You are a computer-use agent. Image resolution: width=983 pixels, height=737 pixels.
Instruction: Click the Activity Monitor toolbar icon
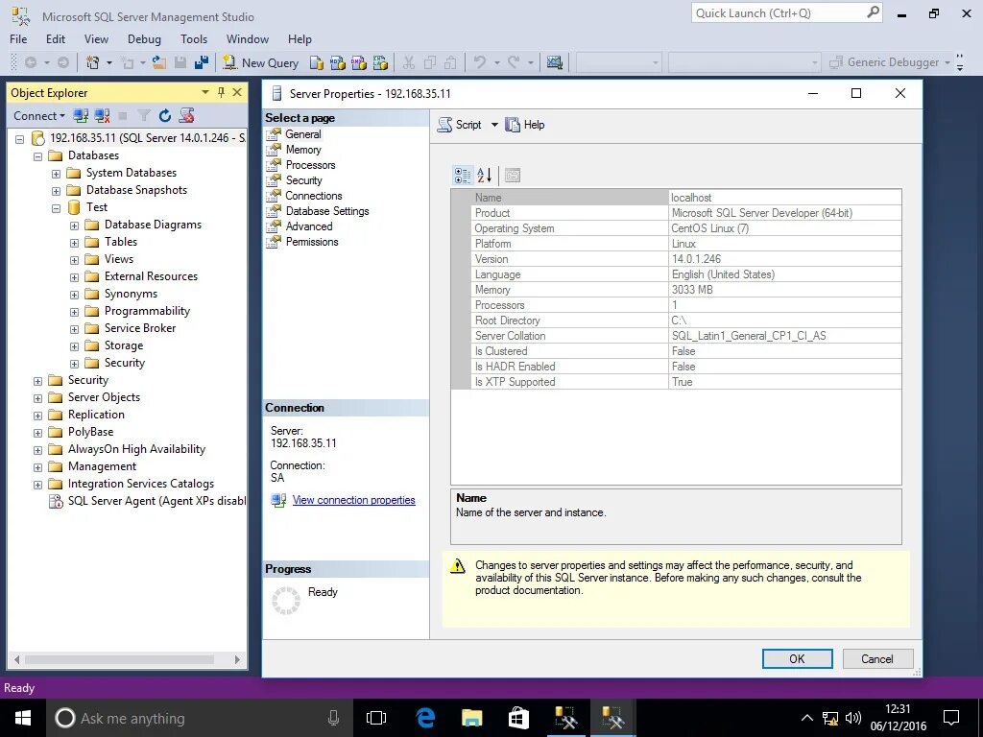(x=554, y=62)
